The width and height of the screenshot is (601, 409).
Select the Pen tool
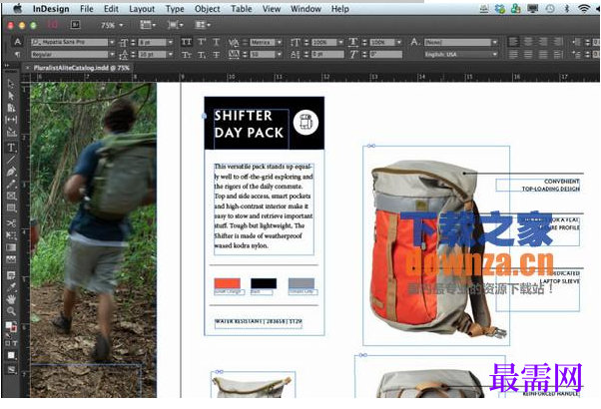click(x=11, y=172)
